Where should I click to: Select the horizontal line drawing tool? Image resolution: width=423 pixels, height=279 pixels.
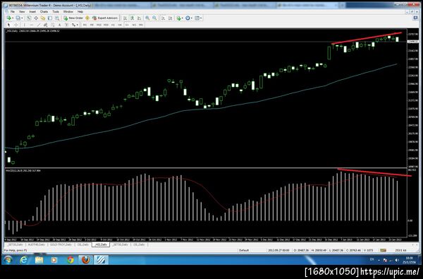(32, 25)
